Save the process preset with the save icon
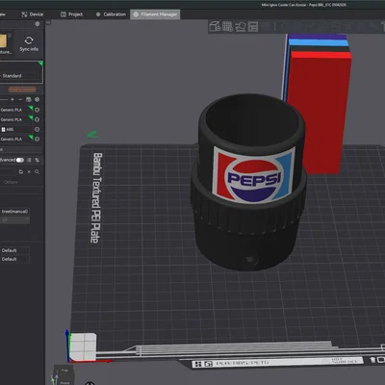The image size is (385, 385). point(21,172)
